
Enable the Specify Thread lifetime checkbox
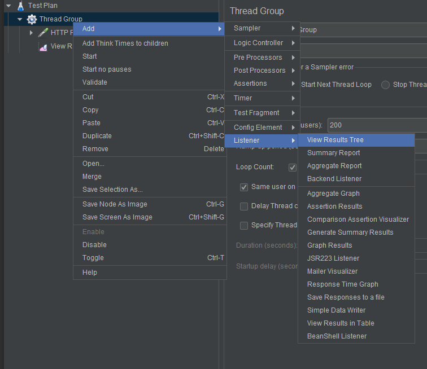pyautogui.click(x=244, y=226)
